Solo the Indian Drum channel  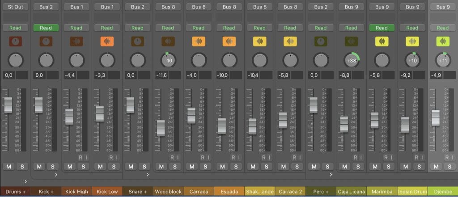[418, 167]
